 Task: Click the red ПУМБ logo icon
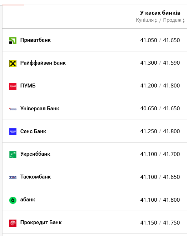point(13,86)
